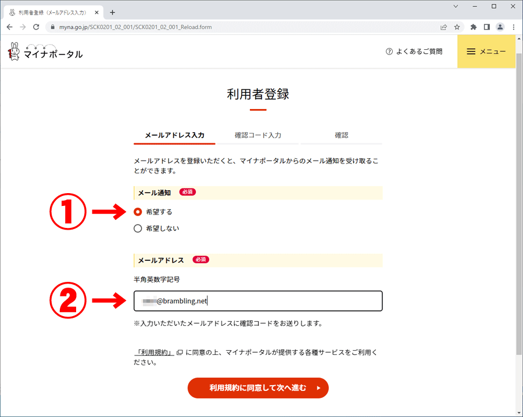Open a new browser tab
This screenshot has height=417, width=523.
tap(113, 12)
